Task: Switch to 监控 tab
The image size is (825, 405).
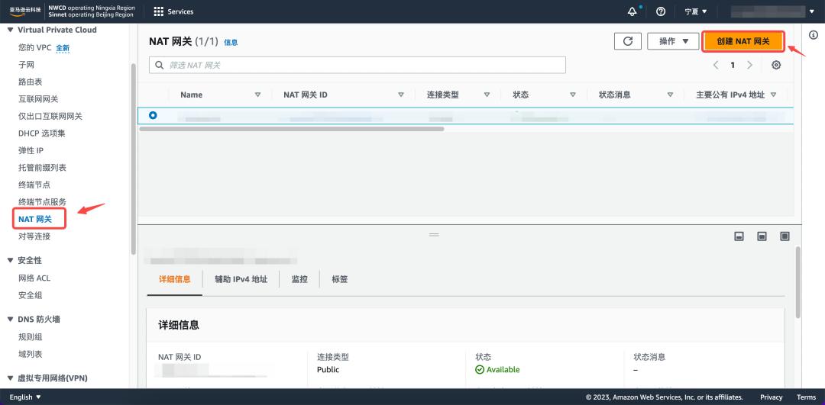Action: (299, 279)
